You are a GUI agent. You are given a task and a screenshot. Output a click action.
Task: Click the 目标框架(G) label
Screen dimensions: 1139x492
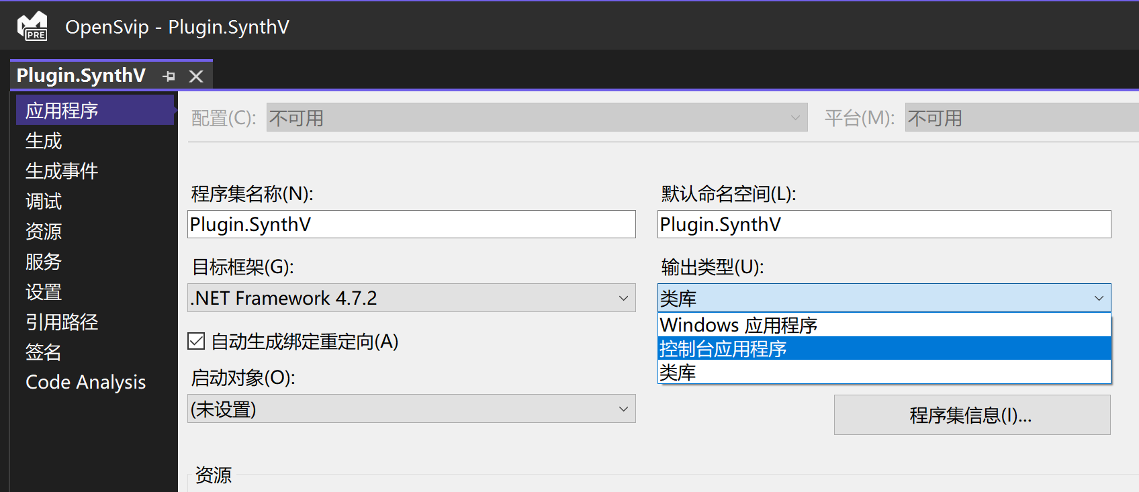pyautogui.click(x=242, y=267)
